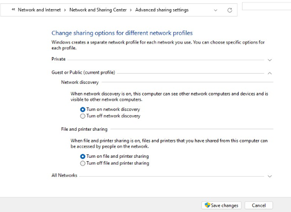The image size is (291, 212).
Task: Click the Private profile heading
Action: point(59,59)
